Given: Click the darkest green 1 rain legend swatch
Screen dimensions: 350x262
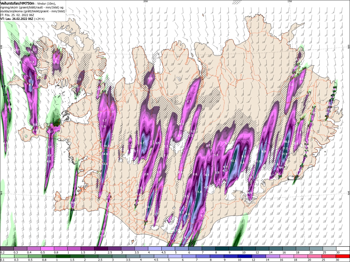Looking at the screenshot, I should [63, 256].
